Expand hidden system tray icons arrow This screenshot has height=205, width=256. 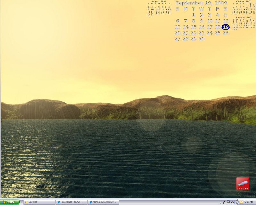237,202
